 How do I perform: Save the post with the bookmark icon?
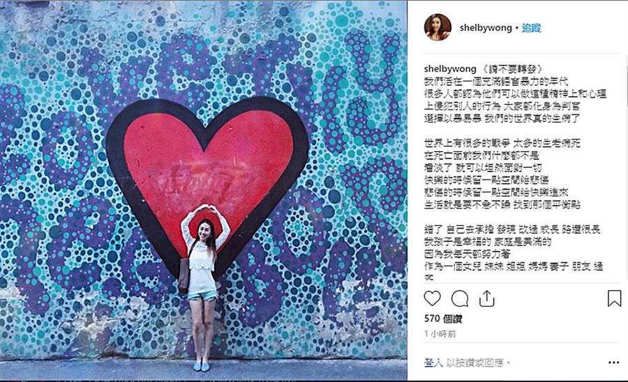point(614,298)
